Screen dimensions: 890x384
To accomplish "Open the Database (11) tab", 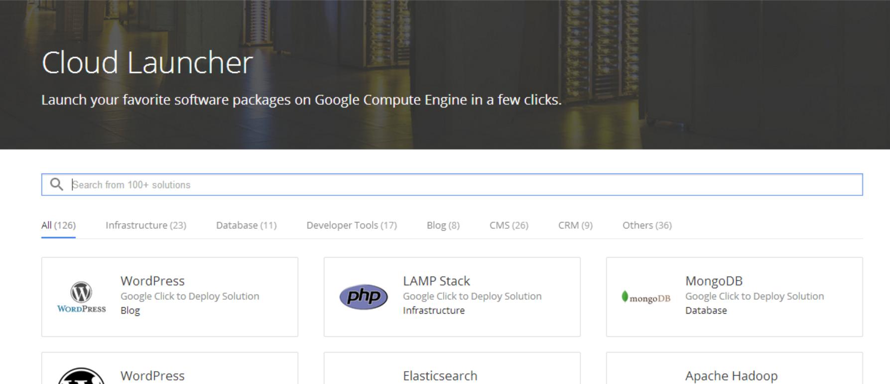I will point(246,225).
